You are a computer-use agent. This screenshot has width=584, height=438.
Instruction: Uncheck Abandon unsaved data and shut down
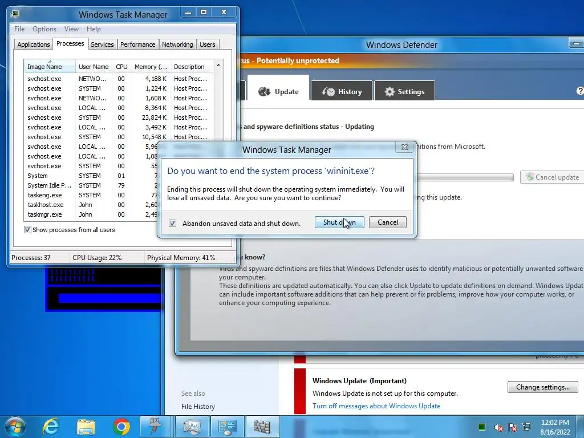point(172,223)
